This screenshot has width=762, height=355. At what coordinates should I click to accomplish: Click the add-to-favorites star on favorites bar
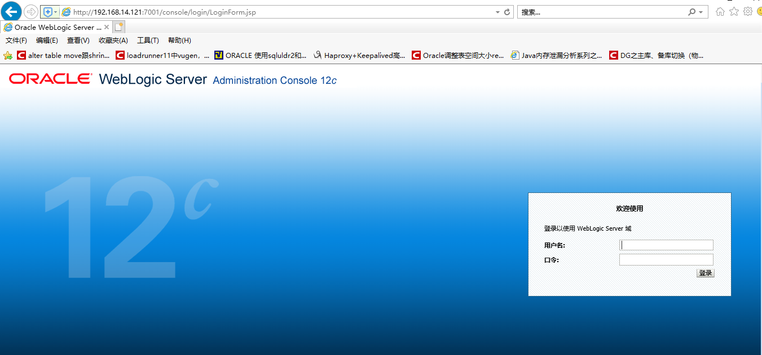(8, 55)
